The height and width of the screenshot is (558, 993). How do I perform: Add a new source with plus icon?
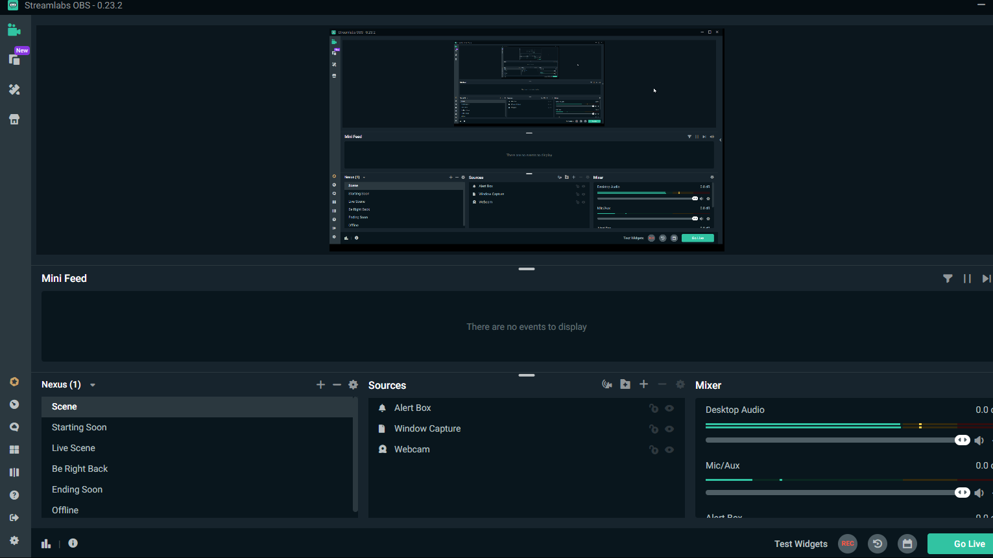click(x=643, y=384)
